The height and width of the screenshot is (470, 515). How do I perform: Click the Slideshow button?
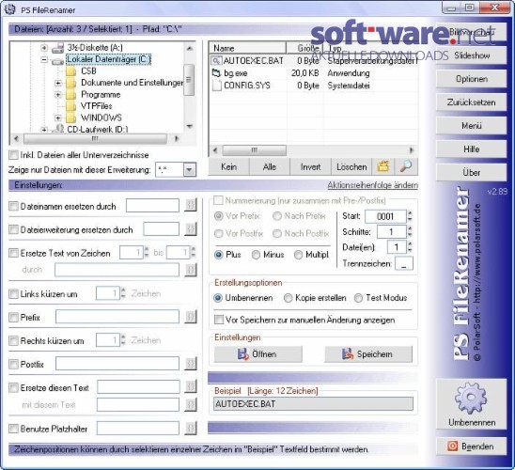(x=472, y=55)
